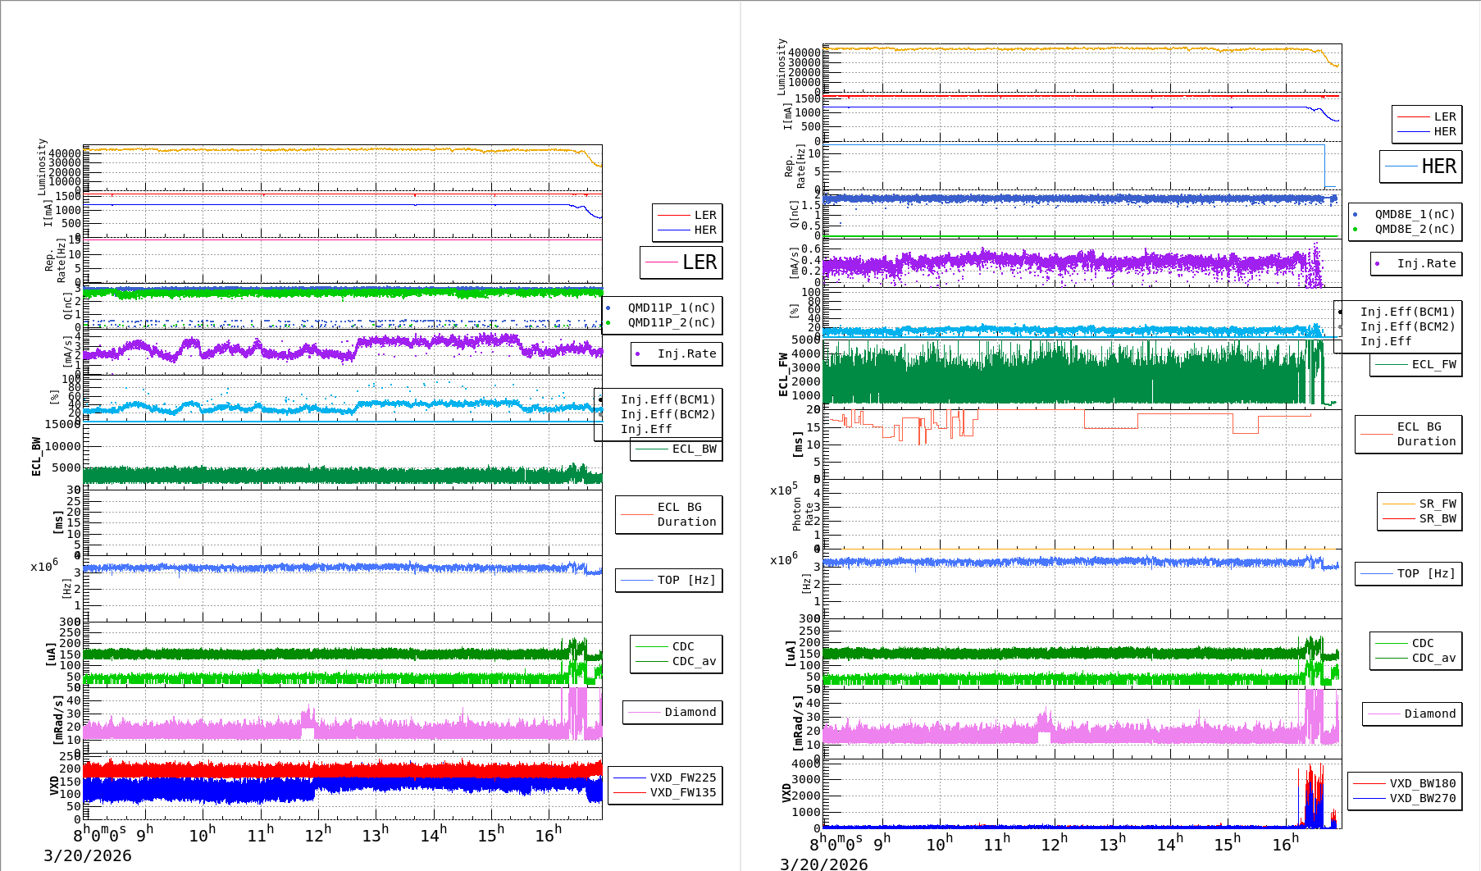
Task: Click the VXD_FW135 red line swatch
Action: point(629,792)
